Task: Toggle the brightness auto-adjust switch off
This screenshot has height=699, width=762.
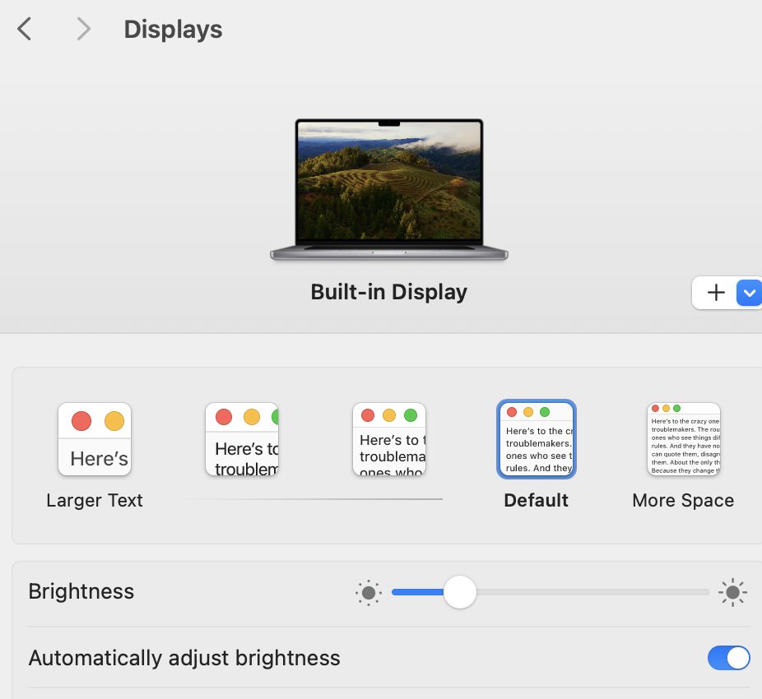Action: click(728, 658)
